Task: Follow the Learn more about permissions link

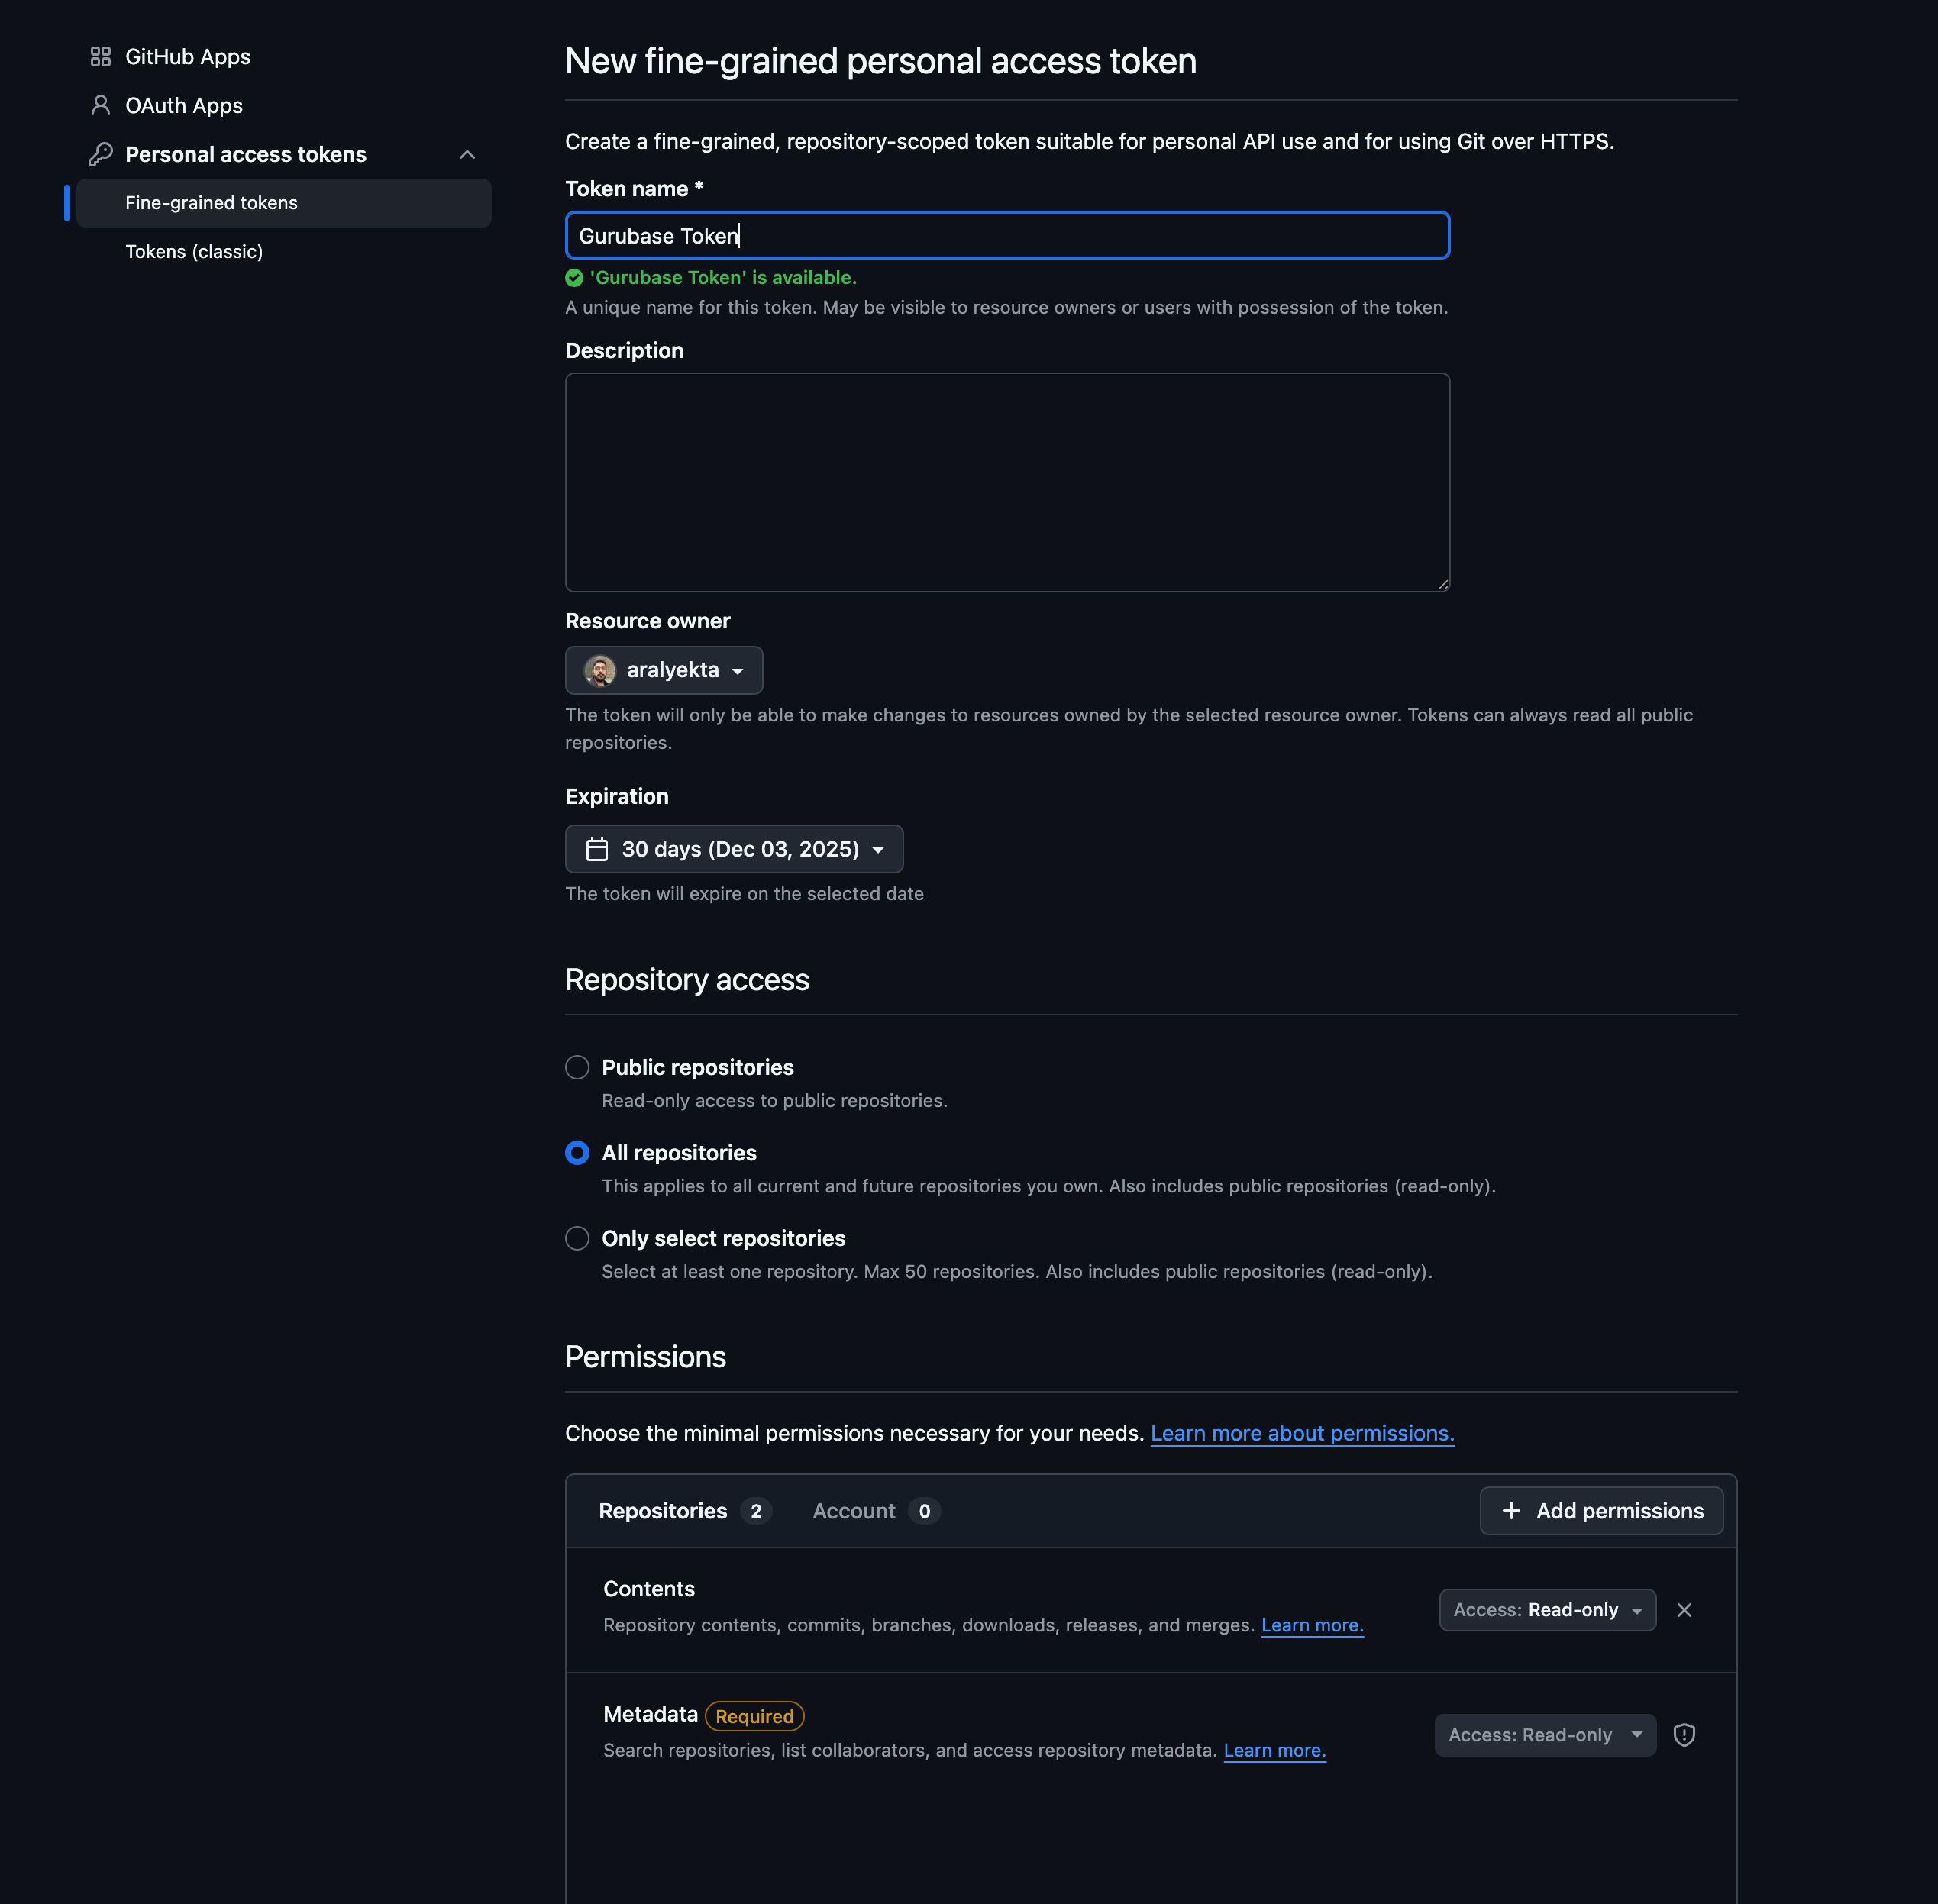Action: (x=1301, y=1433)
